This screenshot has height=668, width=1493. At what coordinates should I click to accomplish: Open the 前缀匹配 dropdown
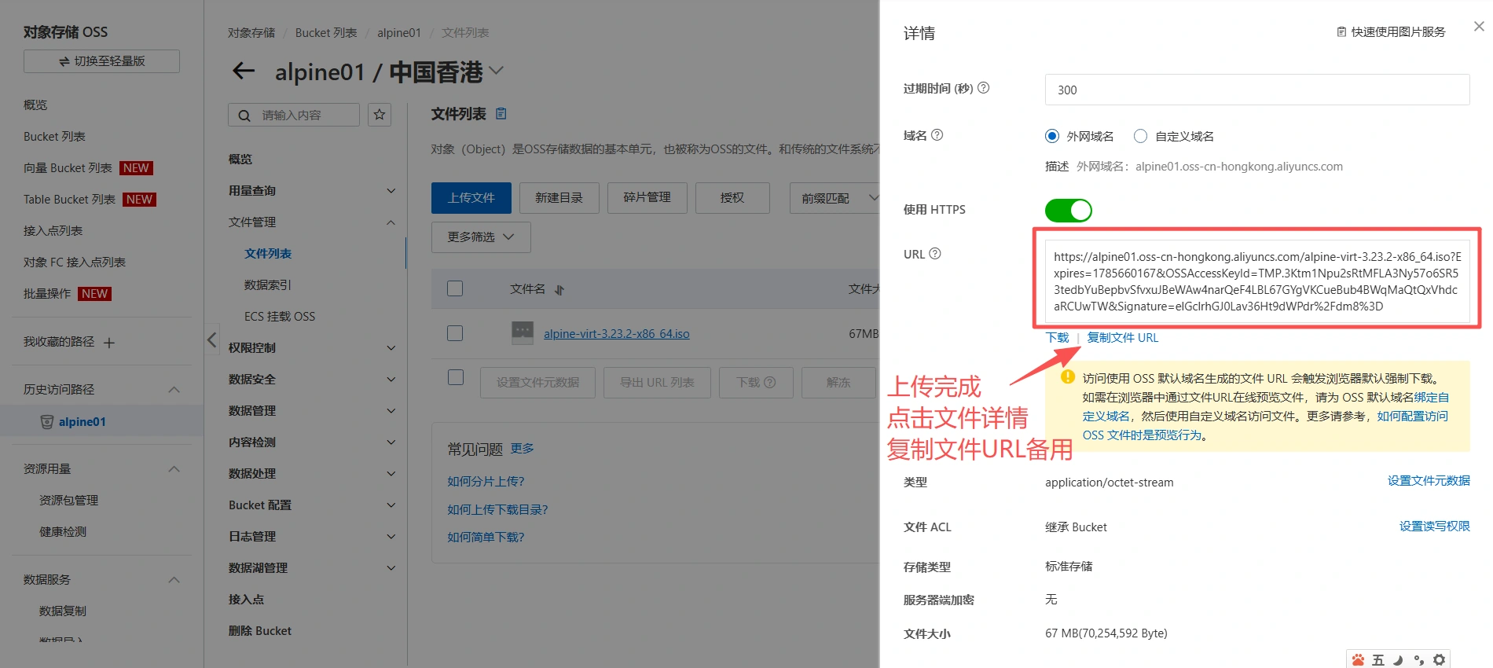[835, 198]
